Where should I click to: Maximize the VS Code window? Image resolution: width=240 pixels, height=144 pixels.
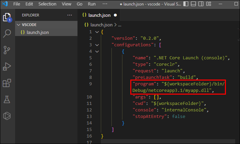click(236, 4)
